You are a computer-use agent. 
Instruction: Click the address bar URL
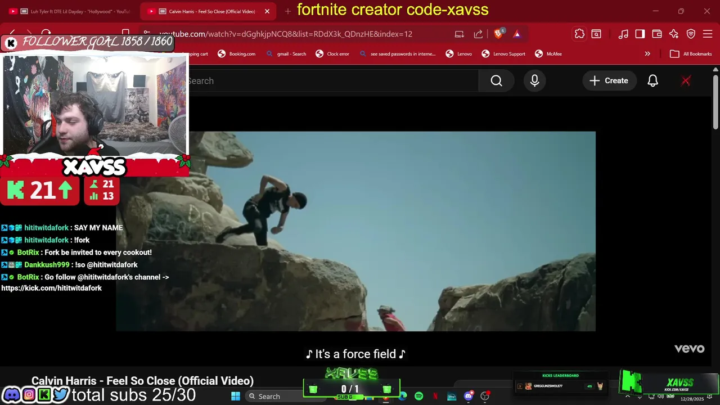click(286, 34)
